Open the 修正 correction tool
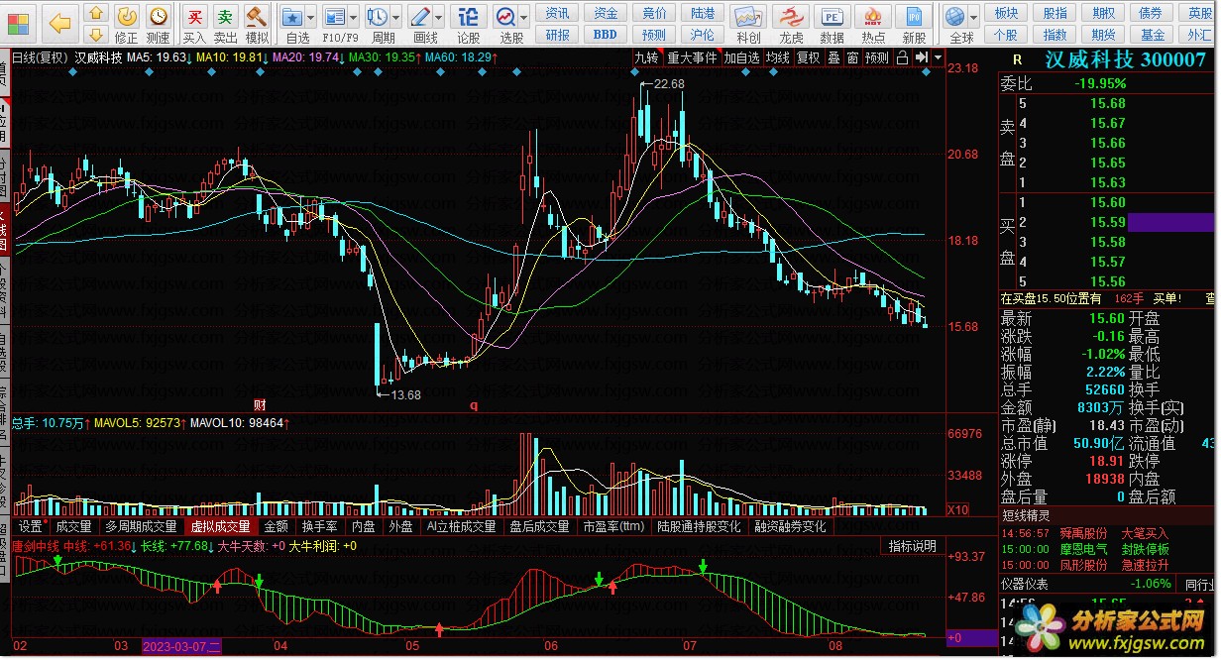This screenshot has width=1221, height=660. (127, 23)
